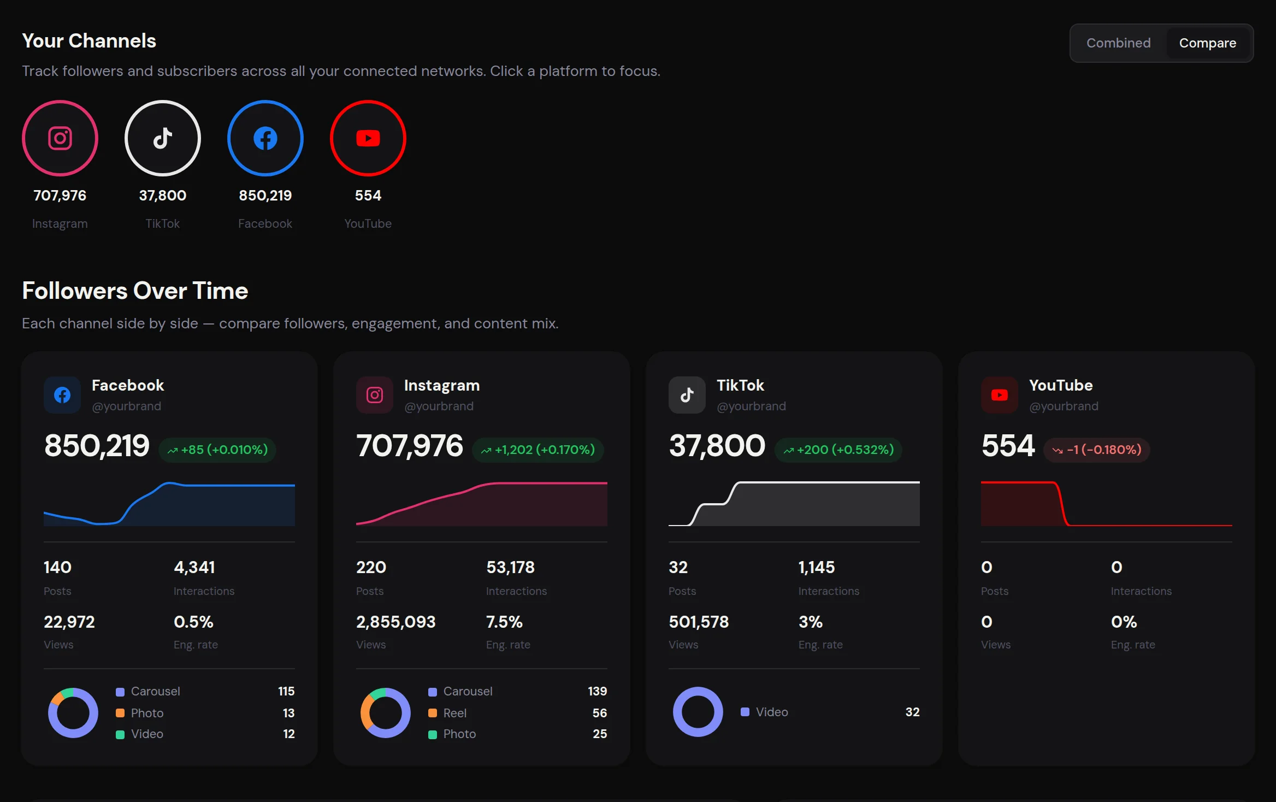Click the Instagram Reel orange legend swatch

point(433,713)
